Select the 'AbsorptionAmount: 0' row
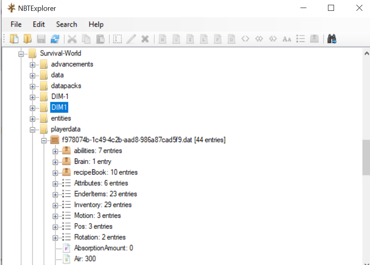This screenshot has height=265, width=370. (x=104, y=248)
